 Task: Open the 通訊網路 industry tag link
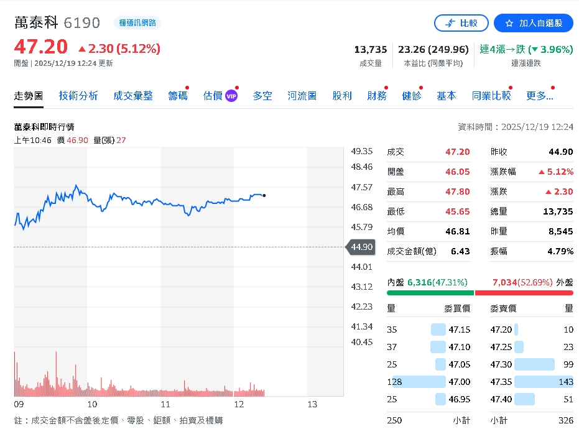pyautogui.click(x=141, y=22)
